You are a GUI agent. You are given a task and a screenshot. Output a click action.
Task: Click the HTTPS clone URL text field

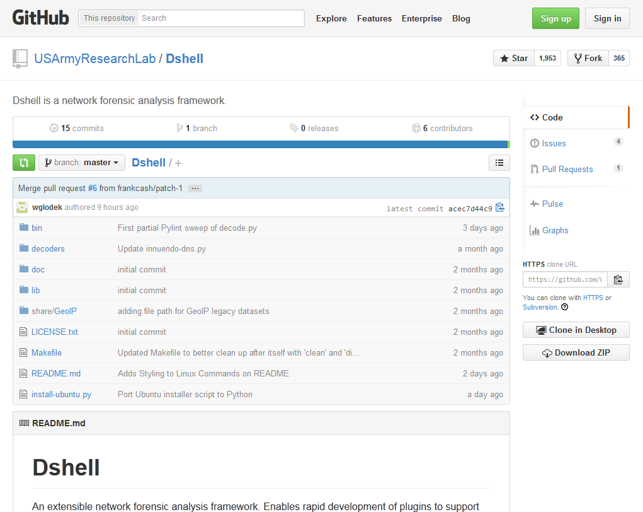pyautogui.click(x=565, y=279)
